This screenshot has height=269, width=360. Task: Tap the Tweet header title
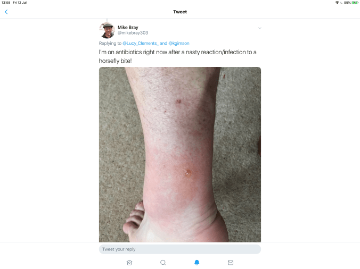(180, 12)
